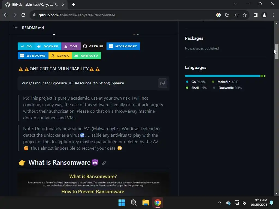Screen dimensions: 279x209
Task: Open clock showing 9:52 AM
Action: tap(259, 202)
